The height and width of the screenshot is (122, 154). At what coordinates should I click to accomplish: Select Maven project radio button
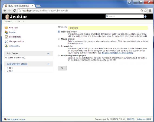59,39
